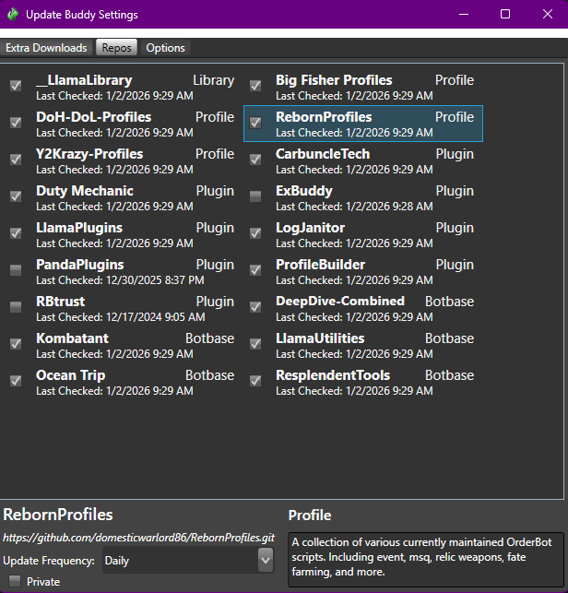Viewport: 568px width, 593px height.
Task: Select the Big Fisher Profiles repo name
Action: pos(334,80)
